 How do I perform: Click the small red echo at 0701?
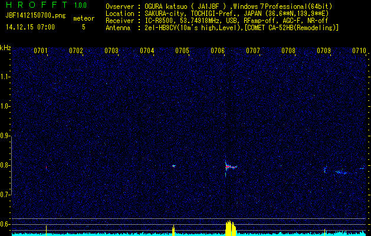(47, 168)
